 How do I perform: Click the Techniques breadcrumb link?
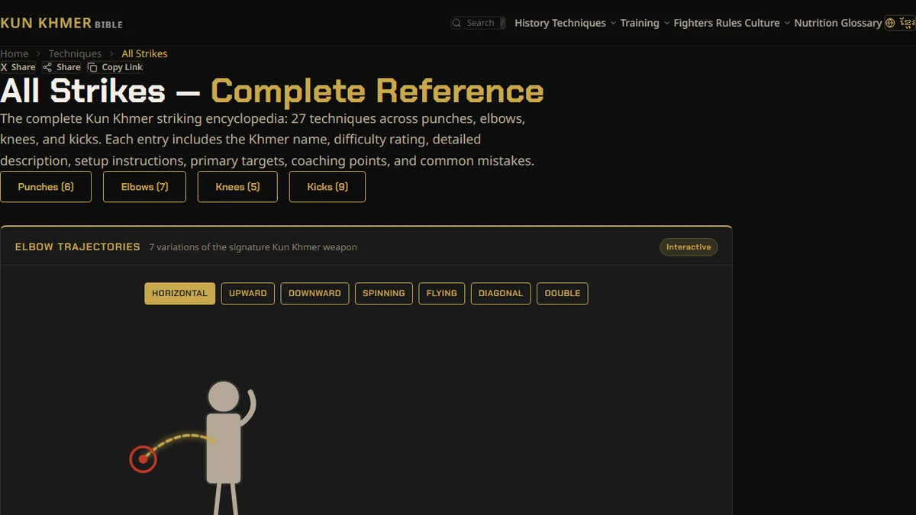(75, 53)
